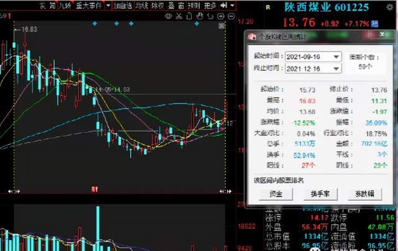Click the 起始价 value 15.73
The image size is (398, 251).
pos(307,90)
